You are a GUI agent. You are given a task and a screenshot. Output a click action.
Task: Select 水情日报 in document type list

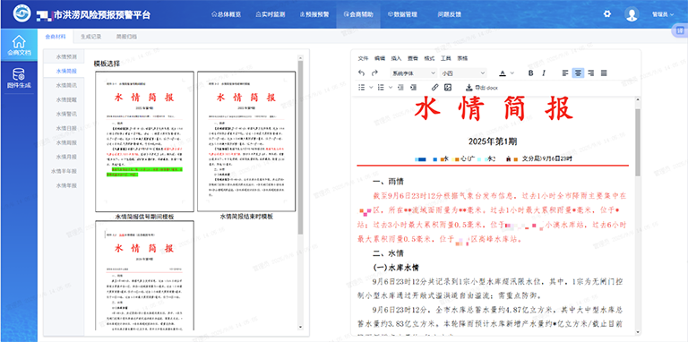66,128
